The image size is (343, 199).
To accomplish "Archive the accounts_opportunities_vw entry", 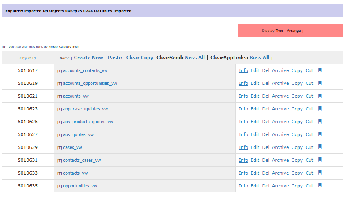I will (x=280, y=83).
